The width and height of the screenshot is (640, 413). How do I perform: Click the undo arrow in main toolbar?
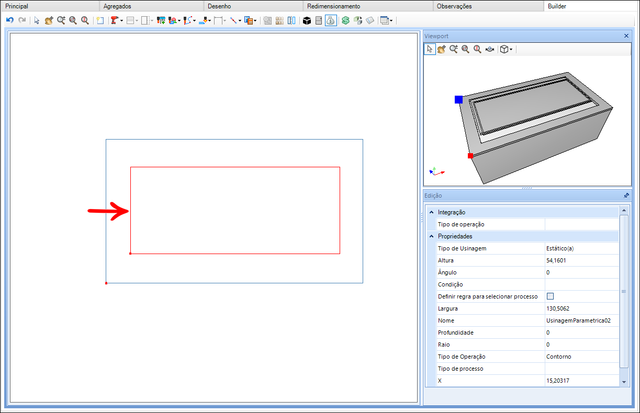9,20
